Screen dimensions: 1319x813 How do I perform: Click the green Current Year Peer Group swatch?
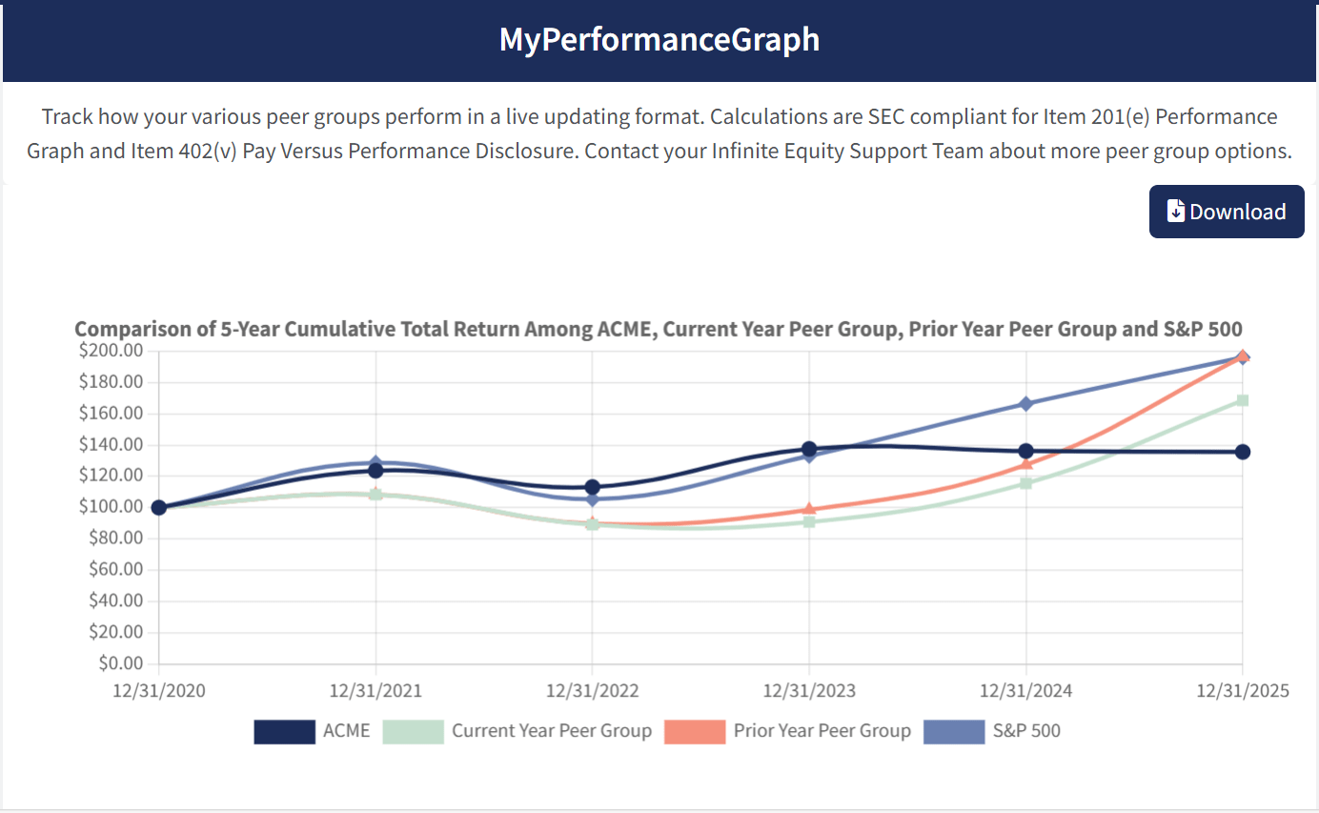pos(414,731)
